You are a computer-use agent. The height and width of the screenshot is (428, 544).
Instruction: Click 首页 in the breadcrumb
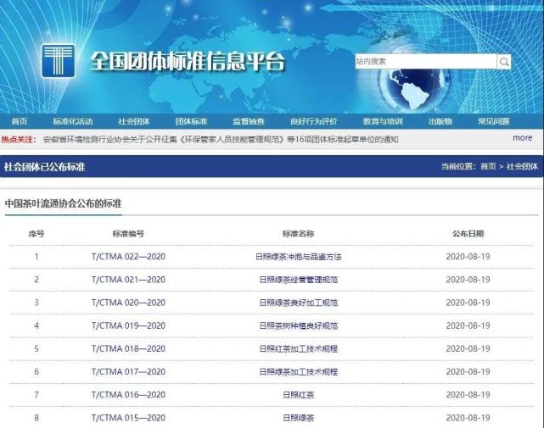pos(488,166)
